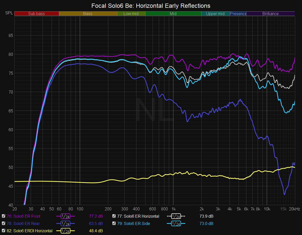Uncheck the 78: Solo6 ER Rear trace
The height and width of the screenshot is (235, 302).
tap(4, 223)
